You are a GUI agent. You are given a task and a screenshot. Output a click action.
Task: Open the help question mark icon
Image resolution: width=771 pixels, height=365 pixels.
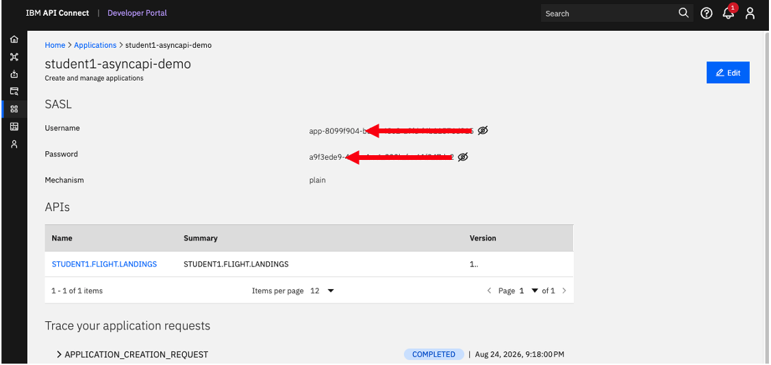click(x=706, y=13)
